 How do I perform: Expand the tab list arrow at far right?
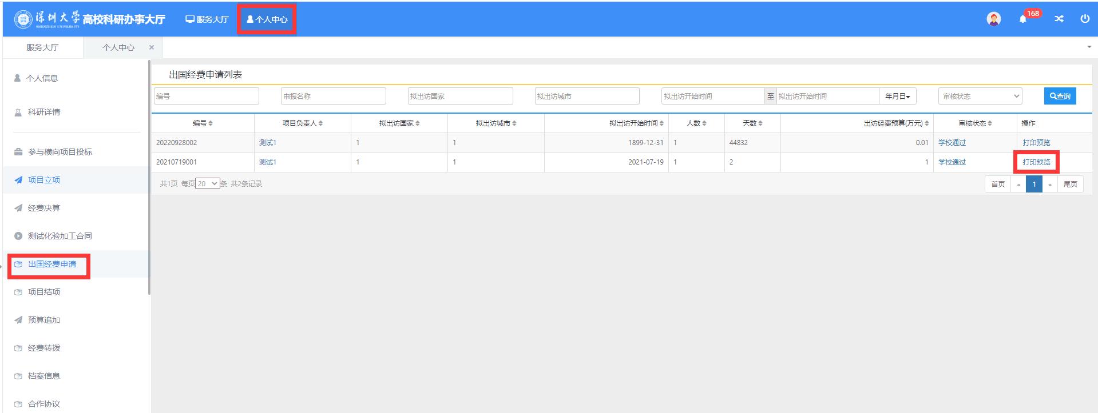coord(1089,47)
